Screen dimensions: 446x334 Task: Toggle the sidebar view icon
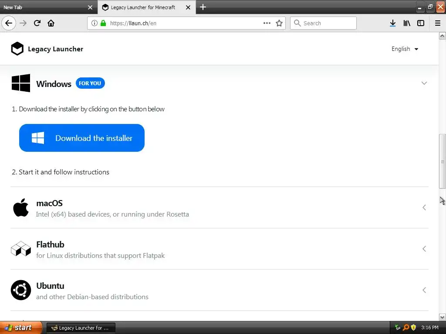pyautogui.click(x=421, y=23)
